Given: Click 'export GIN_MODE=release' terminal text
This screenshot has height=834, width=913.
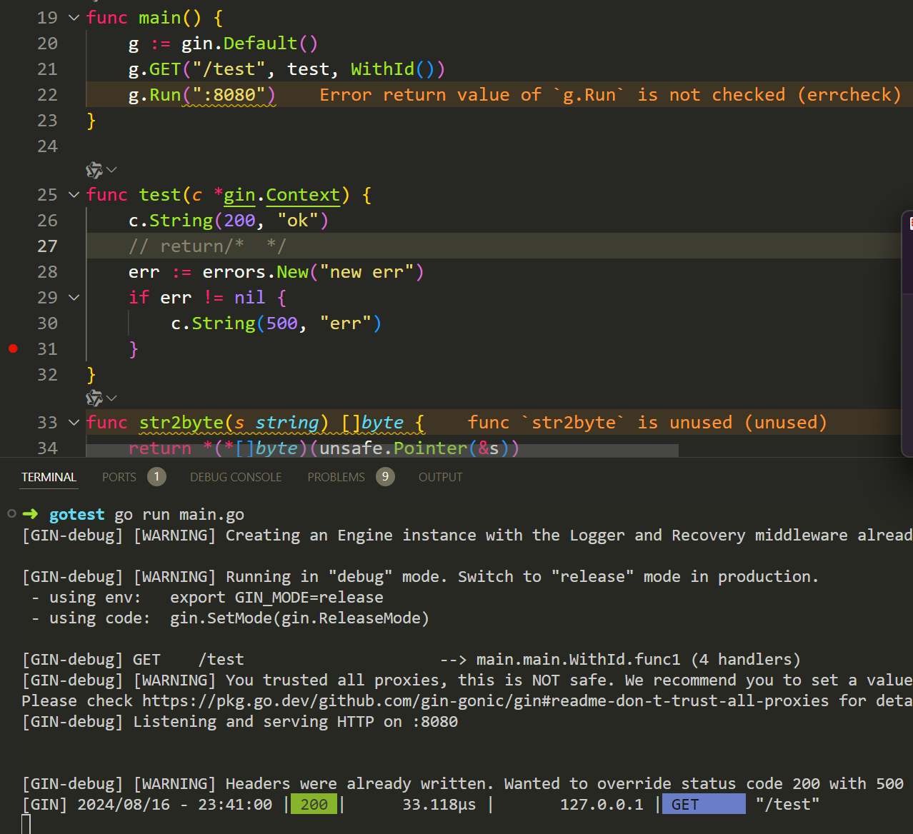Looking at the screenshot, I should click(x=276, y=598).
